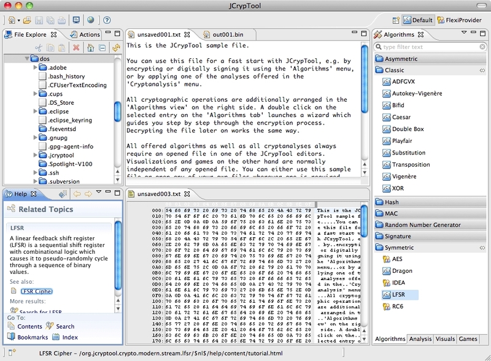491x361 pixels.
Task: Click the IDEA algorithm key icon
Action: click(387, 283)
